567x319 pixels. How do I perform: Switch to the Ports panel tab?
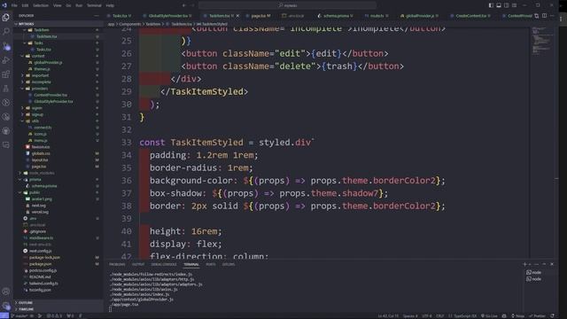[x=211, y=264]
